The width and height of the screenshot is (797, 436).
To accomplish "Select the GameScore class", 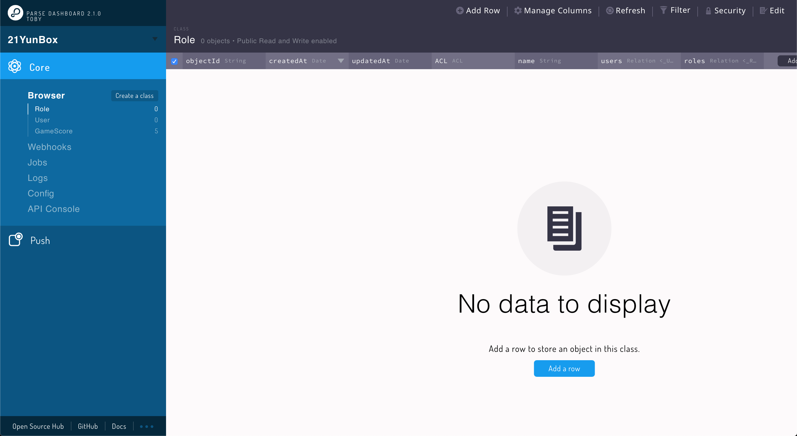I will (x=53, y=131).
